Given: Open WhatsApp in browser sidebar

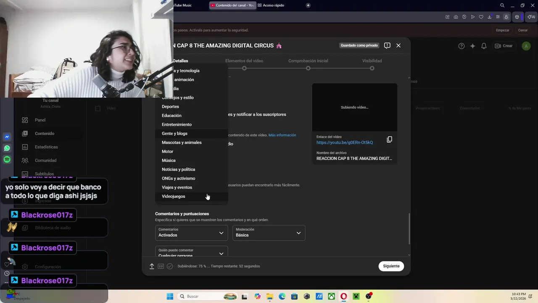Looking at the screenshot, I should [x=7, y=148].
